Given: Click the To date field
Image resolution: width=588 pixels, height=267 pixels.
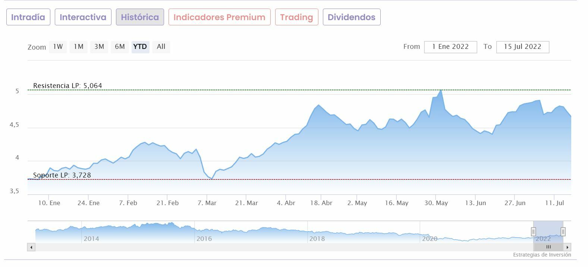Looking at the screenshot, I should (522, 47).
